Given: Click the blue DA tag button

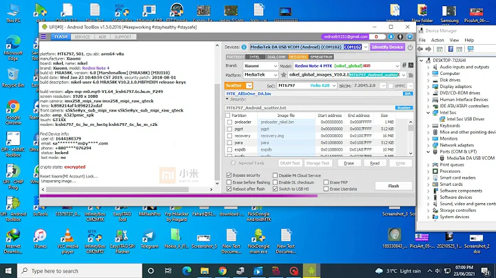Looking at the screenshot, I should click(407, 94).
